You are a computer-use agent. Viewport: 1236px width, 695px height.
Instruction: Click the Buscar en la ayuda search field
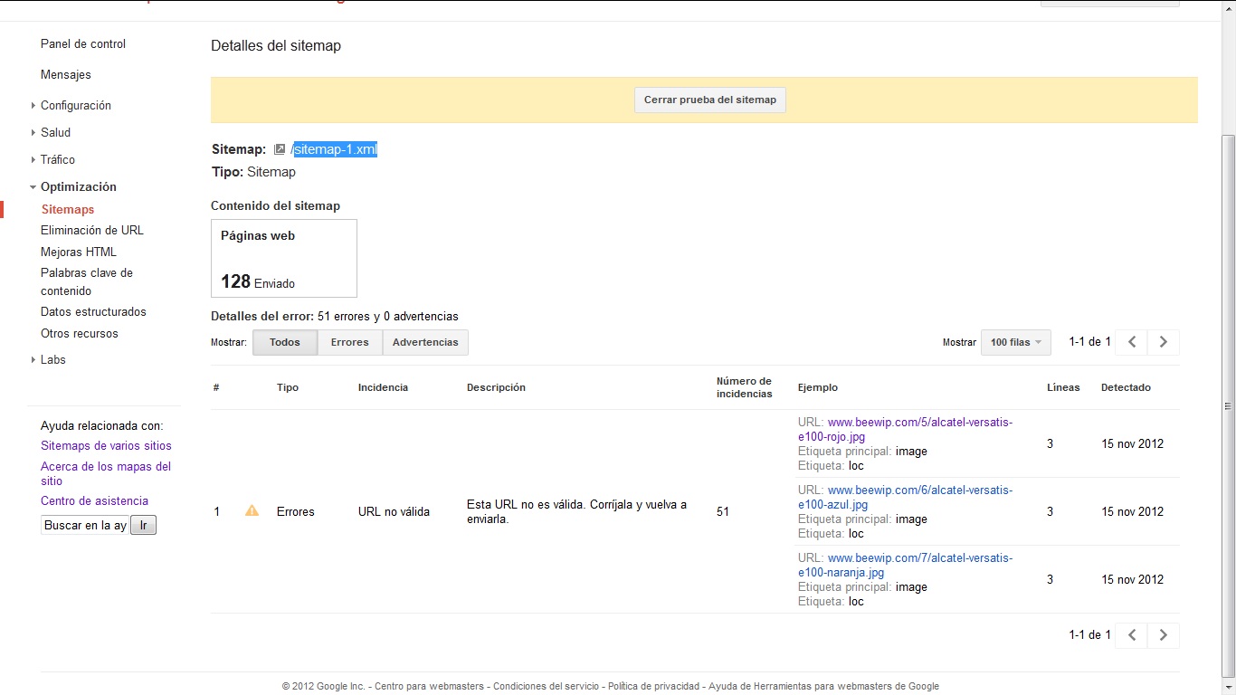85,525
